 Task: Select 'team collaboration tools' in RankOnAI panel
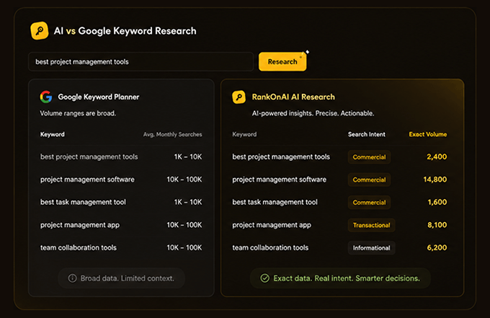(x=270, y=247)
